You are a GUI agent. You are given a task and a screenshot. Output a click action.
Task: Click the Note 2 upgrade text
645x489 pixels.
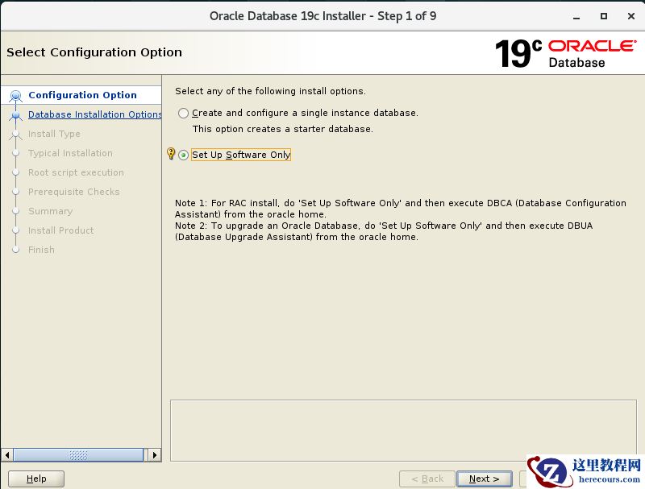pyautogui.click(x=384, y=231)
